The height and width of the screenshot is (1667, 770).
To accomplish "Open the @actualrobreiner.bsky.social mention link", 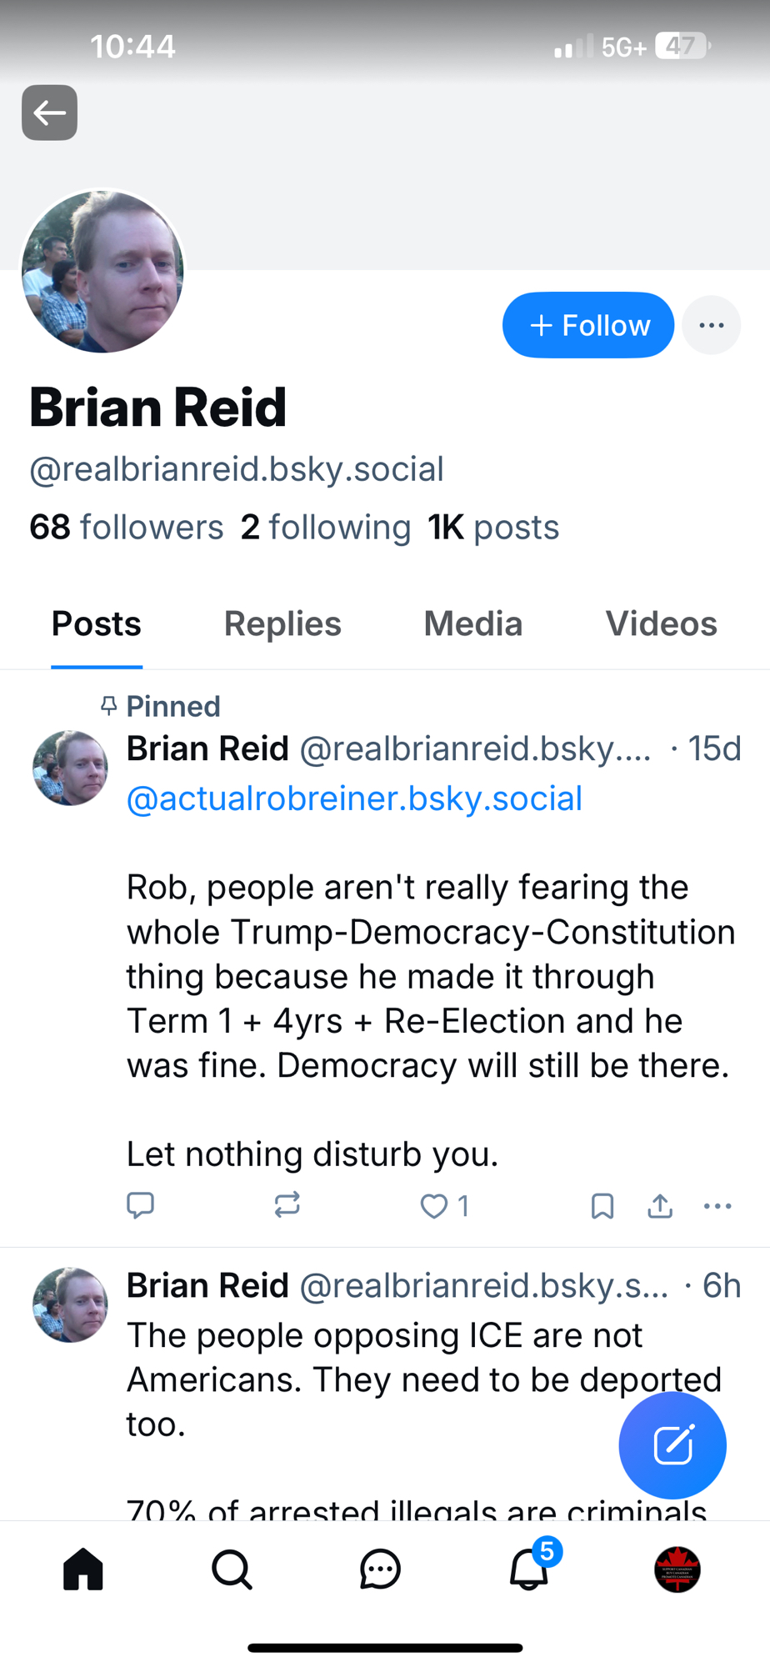I will [354, 798].
